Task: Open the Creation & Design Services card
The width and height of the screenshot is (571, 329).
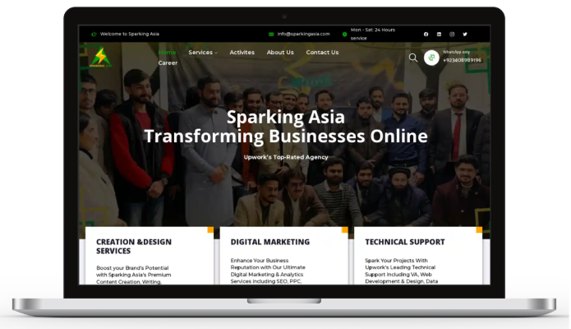Action: tap(133, 247)
